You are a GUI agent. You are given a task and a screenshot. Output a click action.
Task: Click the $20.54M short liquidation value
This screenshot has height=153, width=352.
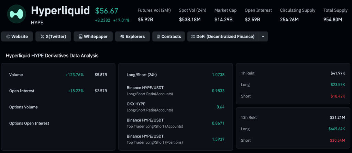pos(338,140)
